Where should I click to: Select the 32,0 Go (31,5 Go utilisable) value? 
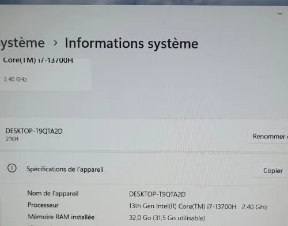click(x=167, y=218)
